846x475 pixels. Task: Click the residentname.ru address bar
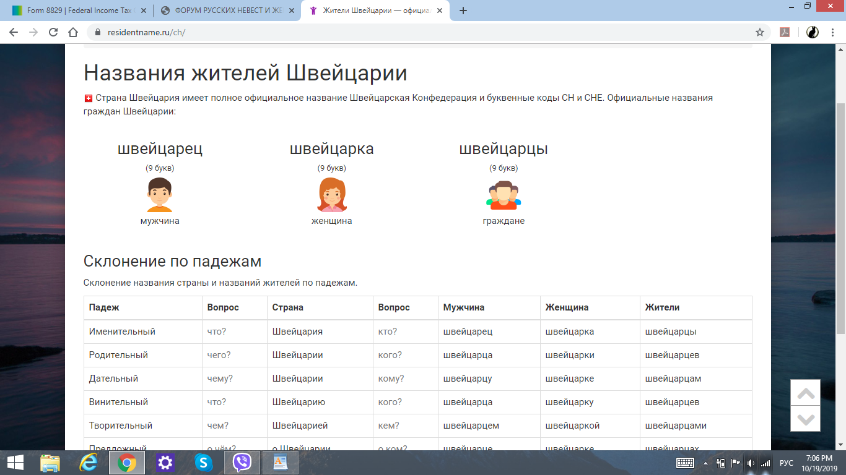372,32
